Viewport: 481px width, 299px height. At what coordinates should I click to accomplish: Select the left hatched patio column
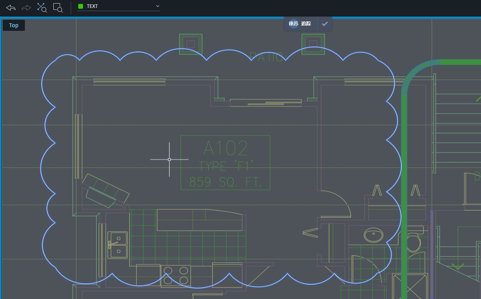191,44
